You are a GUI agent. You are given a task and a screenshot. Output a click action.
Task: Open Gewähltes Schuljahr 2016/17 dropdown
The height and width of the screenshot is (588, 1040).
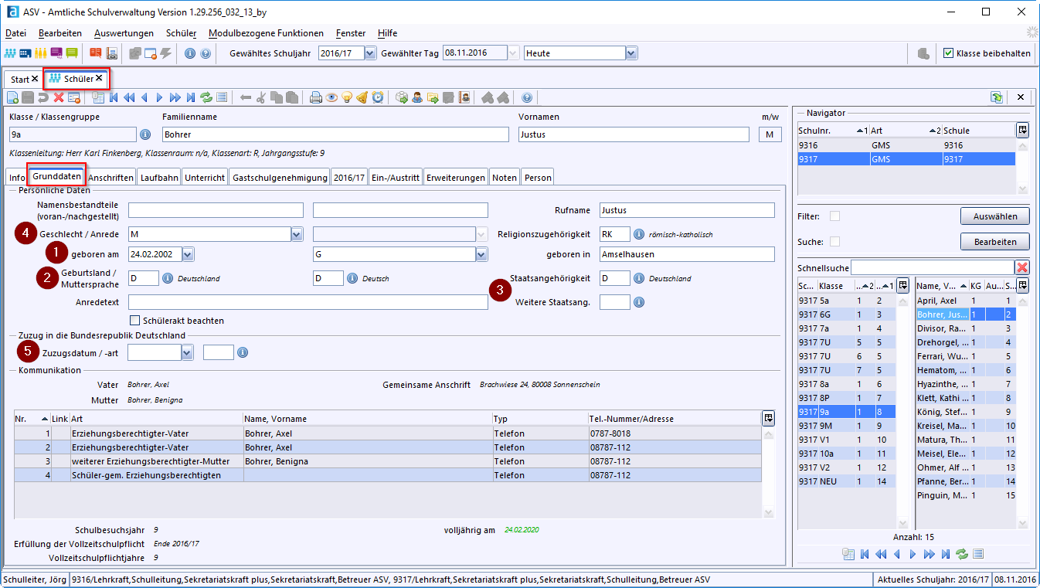(370, 53)
